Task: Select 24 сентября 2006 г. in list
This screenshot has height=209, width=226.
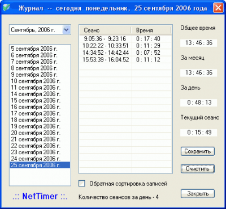Action: pyautogui.click(x=40, y=159)
